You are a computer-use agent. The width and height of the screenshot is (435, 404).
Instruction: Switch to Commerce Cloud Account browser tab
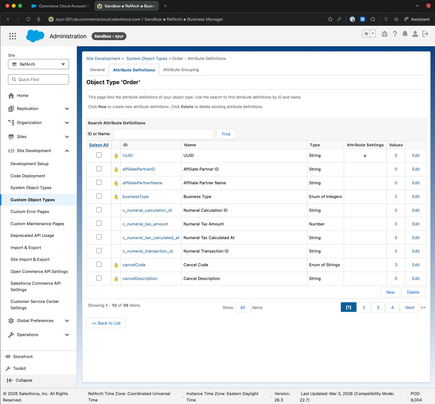(x=61, y=6)
